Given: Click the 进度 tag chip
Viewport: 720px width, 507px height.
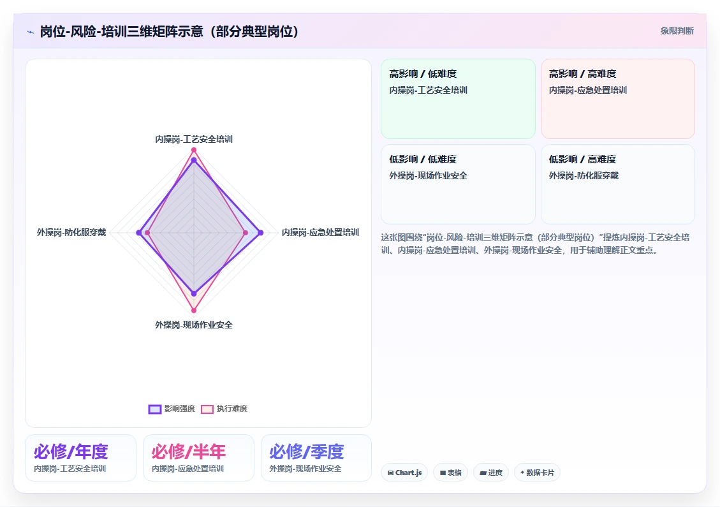Looking at the screenshot, I should click(491, 473).
